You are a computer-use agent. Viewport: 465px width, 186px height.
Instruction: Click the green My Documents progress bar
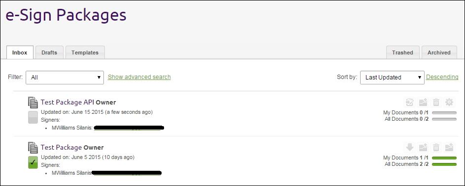(x=444, y=158)
